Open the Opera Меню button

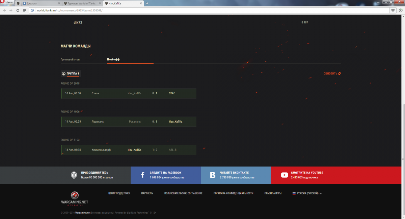point(7,2)
